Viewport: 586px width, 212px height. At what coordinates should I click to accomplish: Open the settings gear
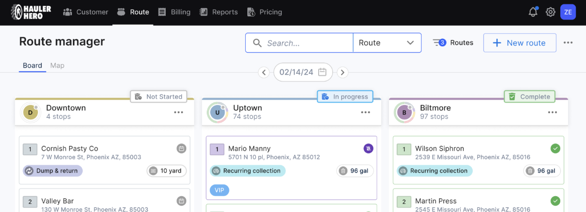tap(550, 12)
